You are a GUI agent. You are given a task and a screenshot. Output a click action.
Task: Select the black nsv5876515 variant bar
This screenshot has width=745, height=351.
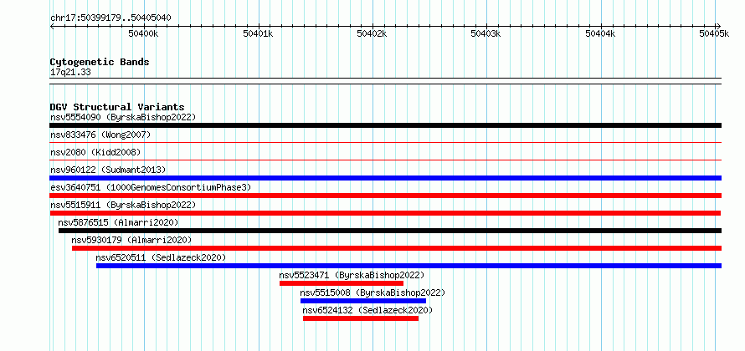click(x=390, y=231)
